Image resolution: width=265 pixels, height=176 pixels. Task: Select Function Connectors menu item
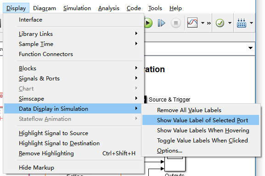click(73, 54)
